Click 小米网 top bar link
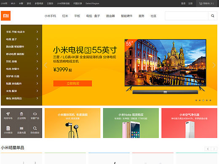 (4, 3)
